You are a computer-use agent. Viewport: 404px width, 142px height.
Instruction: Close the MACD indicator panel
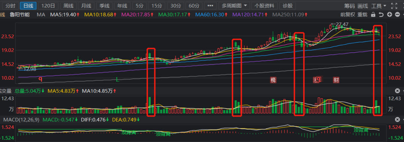(x=398, y=120)
